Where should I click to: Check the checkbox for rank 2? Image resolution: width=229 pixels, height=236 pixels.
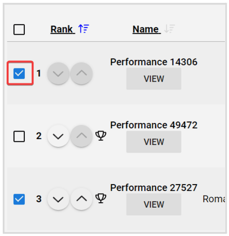(19, 136)
